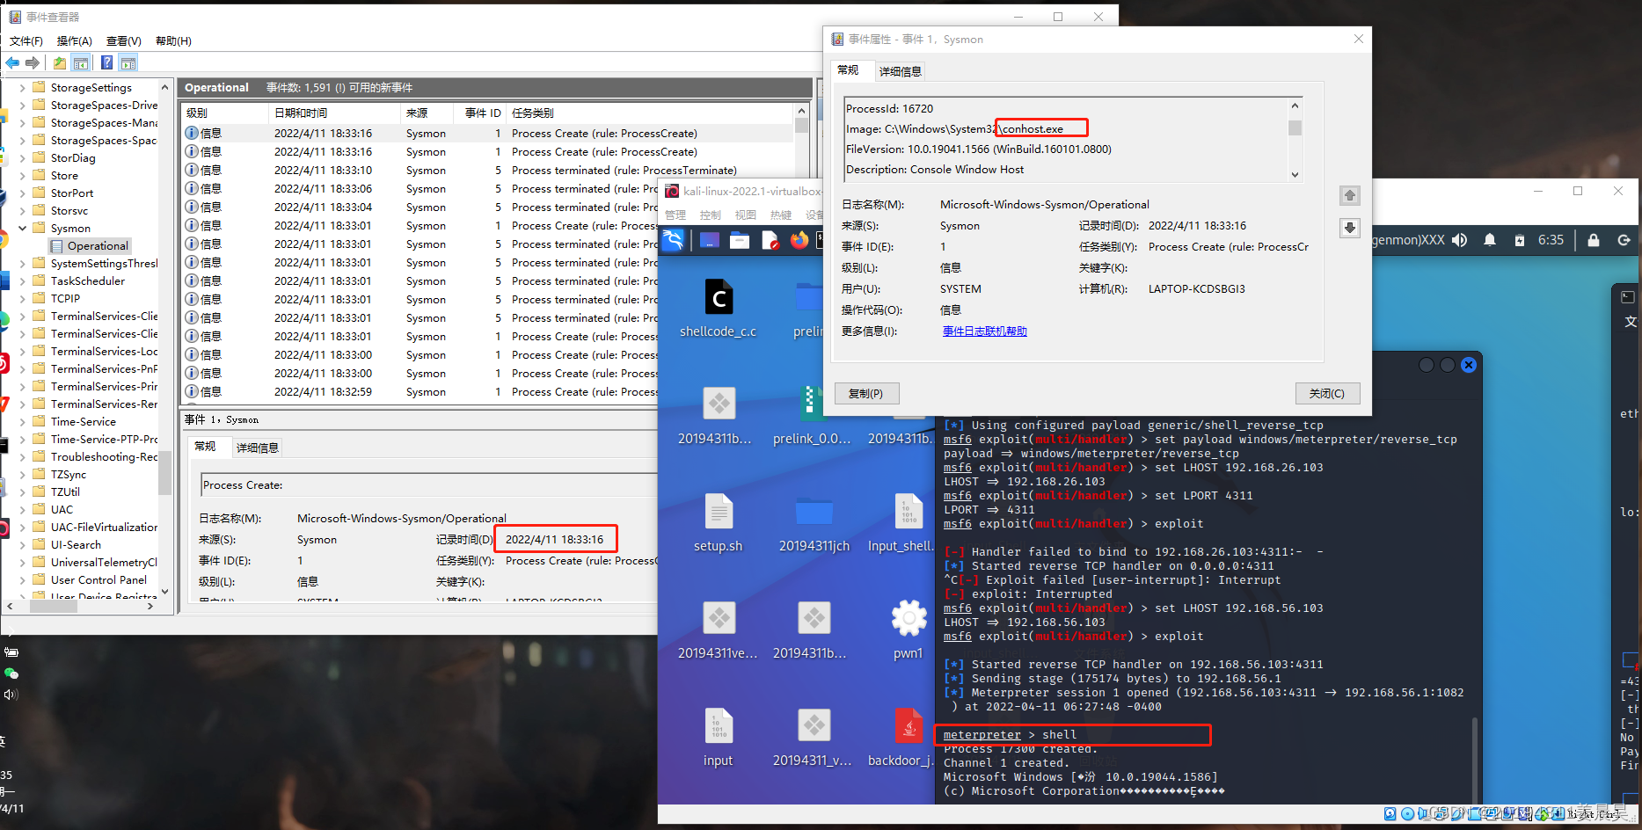Click the Kali desktop workspace panel icon
This screenshot has height=830, width=1642.
click(710, 240)
